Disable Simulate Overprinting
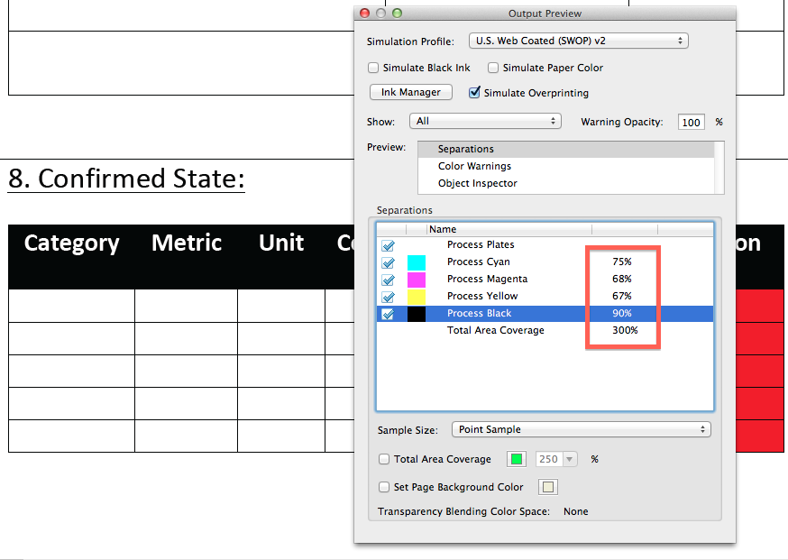The image size is (788, 560). [475, 92]
